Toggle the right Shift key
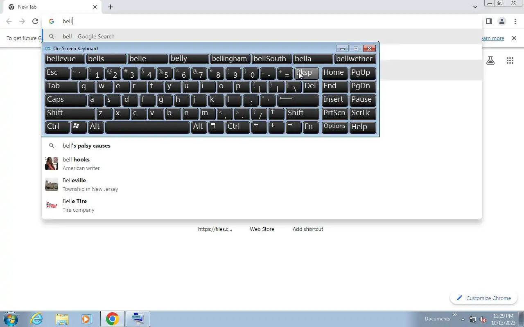This screenshot has width=524, height=327. [302, 114]
